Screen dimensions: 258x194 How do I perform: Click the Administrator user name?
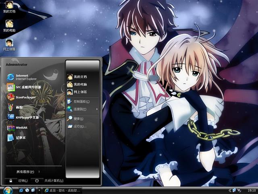point(17,65)
